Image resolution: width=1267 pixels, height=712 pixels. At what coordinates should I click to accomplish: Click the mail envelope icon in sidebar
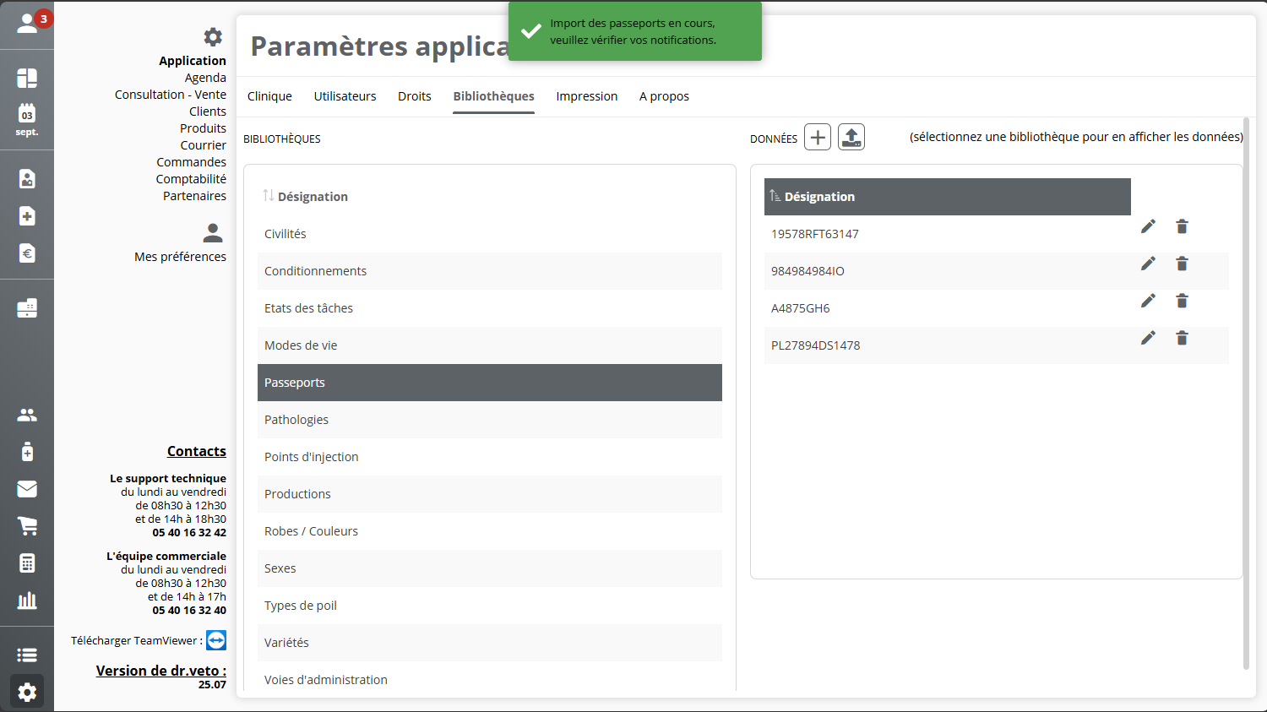[x=27, y=489]
